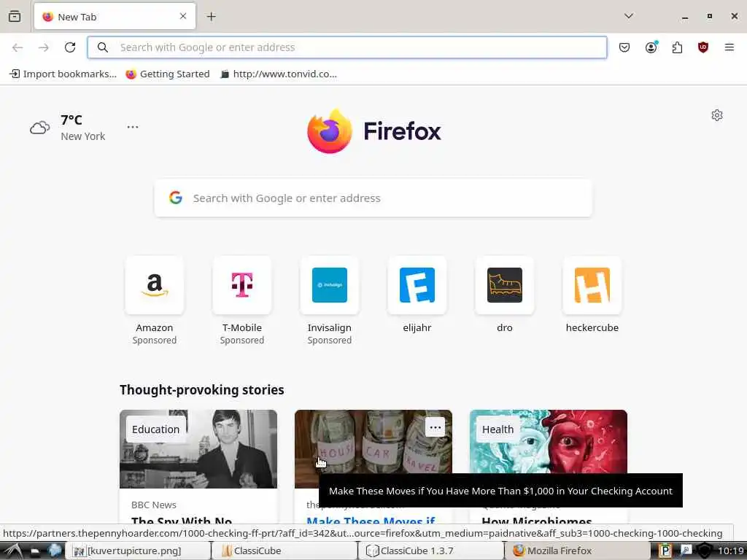The image size is (747, 560).
Task: Click the BBC News source label
Action: click(x=154, y=505)
